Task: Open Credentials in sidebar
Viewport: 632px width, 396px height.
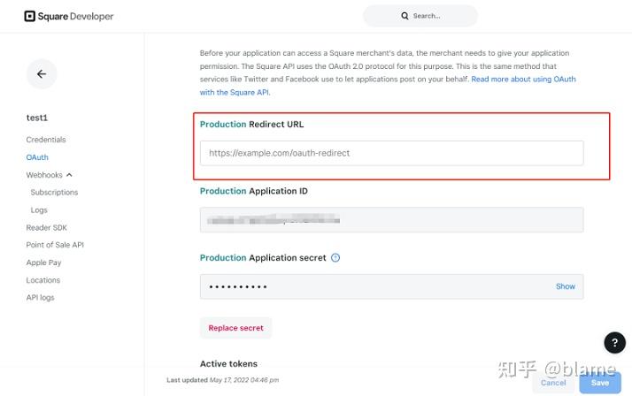Action: point(46,140)
